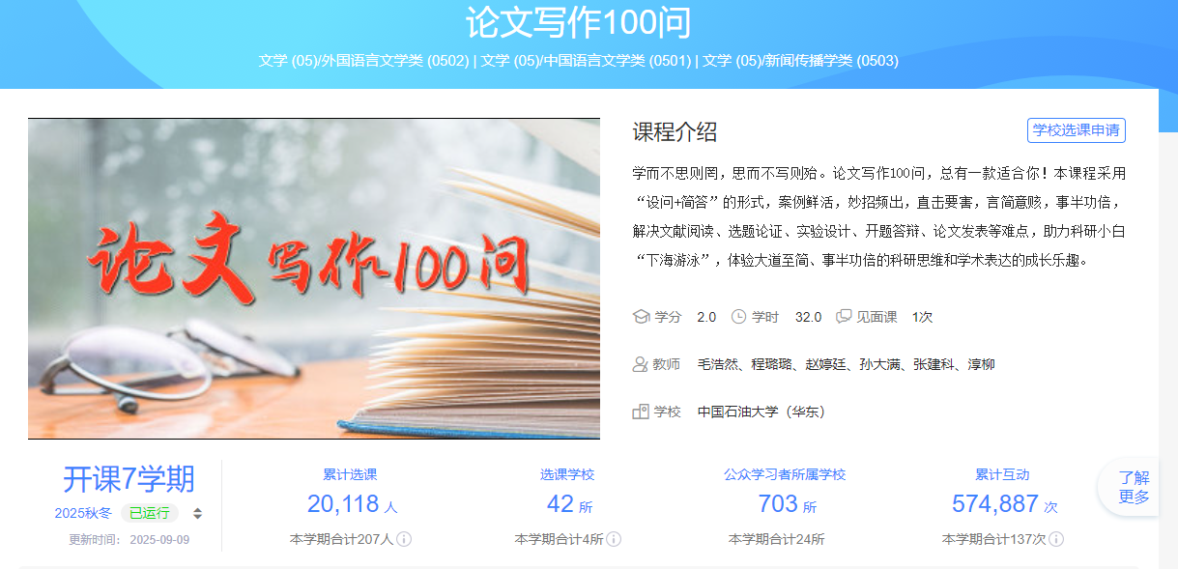This screenshot has height=569, width=1178.
Task: Open the 了解更多 floating button
Action: click(1134, 487)
